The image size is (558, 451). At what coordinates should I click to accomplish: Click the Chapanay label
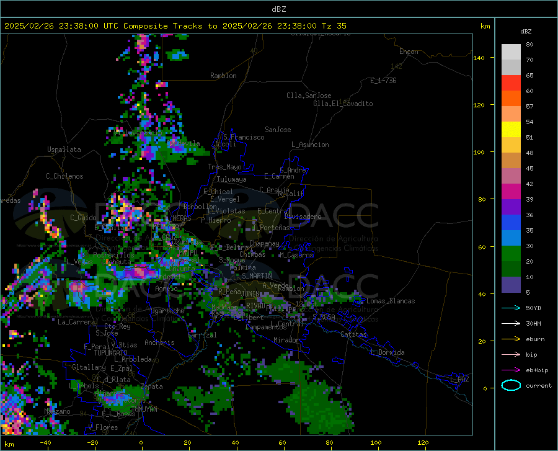coord(264,243)
